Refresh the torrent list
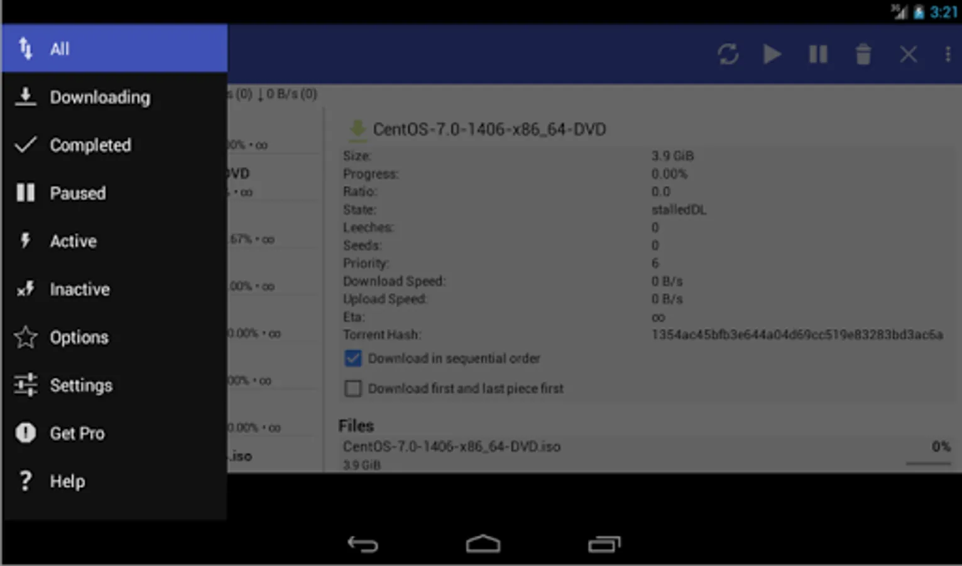Screen dimensions: 962x566 coord(728,54)
